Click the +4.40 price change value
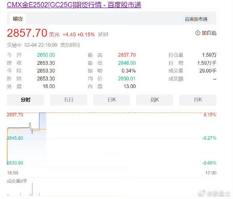 69,35
